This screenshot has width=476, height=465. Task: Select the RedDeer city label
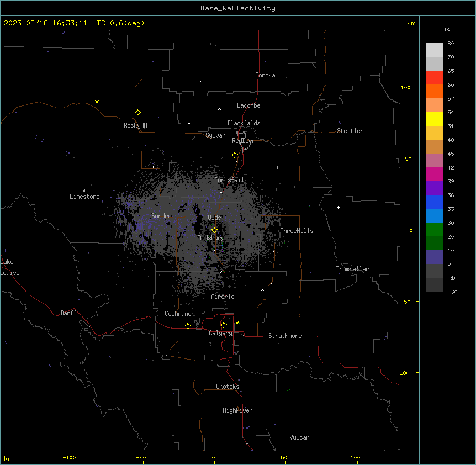coord(243,141)
